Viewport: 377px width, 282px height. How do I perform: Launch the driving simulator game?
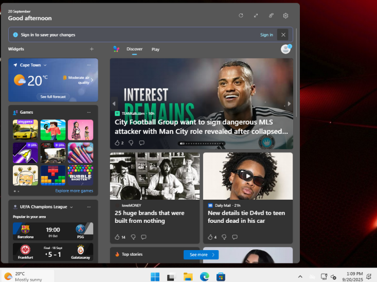coord(53,153)
